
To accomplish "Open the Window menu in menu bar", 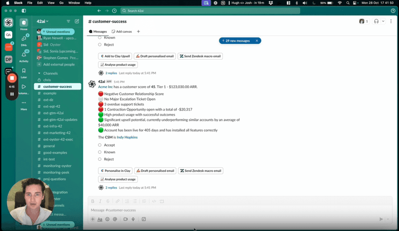I will [x=74, y=3].
